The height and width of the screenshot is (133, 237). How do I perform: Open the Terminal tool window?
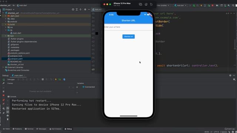[x=29, y=129]
